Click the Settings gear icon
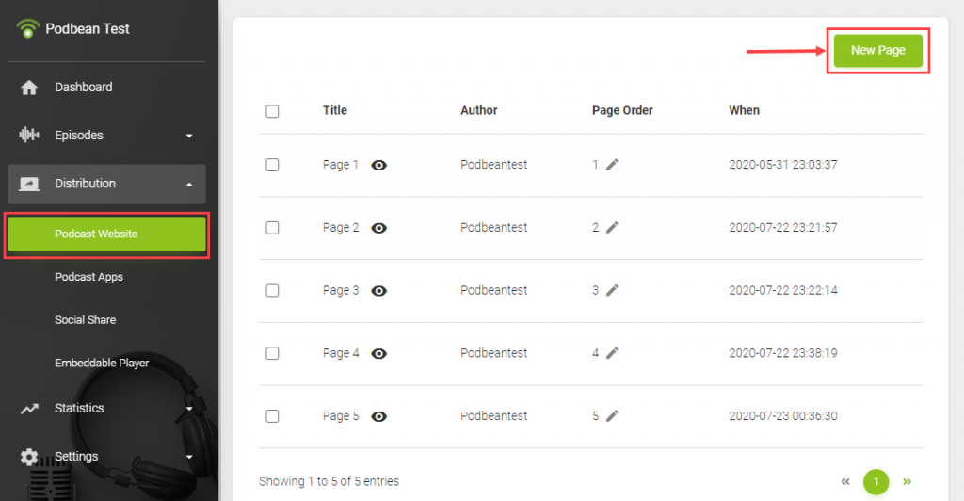Image resolution: width=964 pixels, height=501 pixels. (29, 457)
